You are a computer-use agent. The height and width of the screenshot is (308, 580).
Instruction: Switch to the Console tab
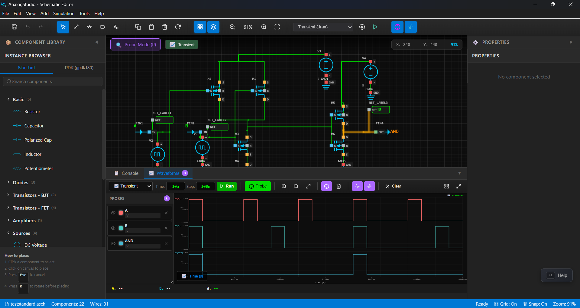129,173
